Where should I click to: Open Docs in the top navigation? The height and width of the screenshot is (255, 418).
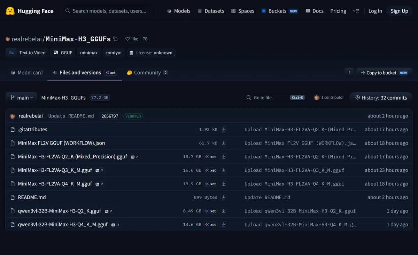coord(315,11)
